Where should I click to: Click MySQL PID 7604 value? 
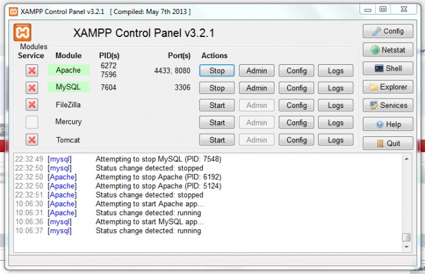pos(109,87)
